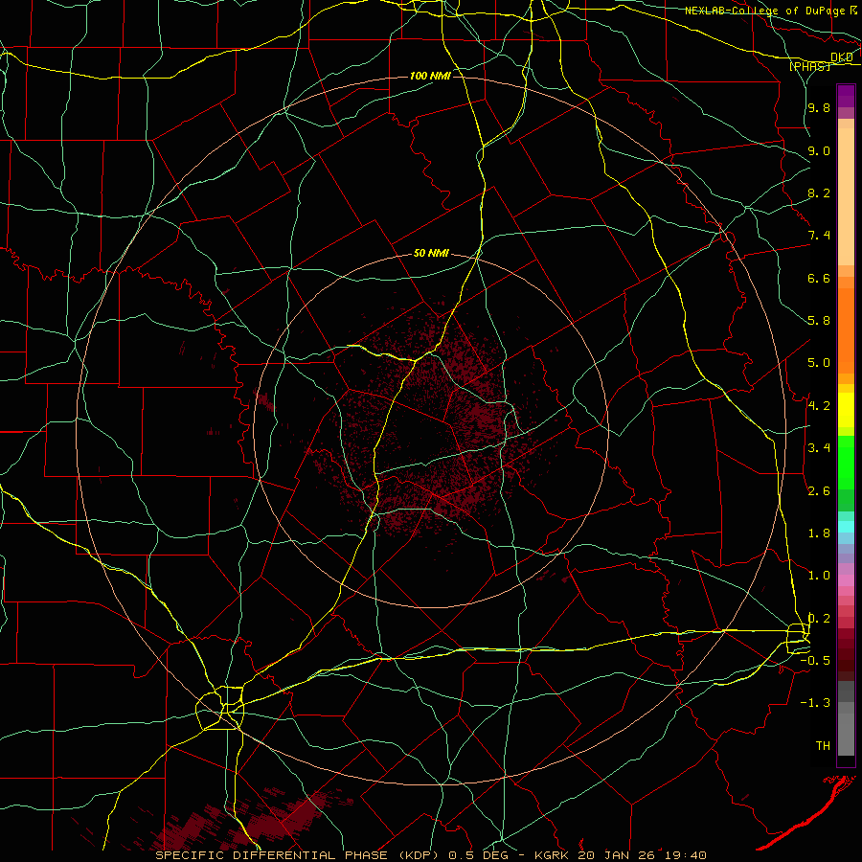The width and height of the screenshot is (862, 862).
Task: Click the "50 NMI" range ring label
Action: tap(431, 254)
